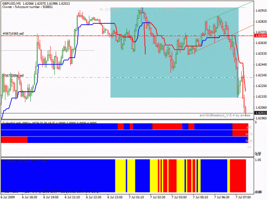
Task: Click the 6 Jul 2009 date label
Action: pos(8,197)
